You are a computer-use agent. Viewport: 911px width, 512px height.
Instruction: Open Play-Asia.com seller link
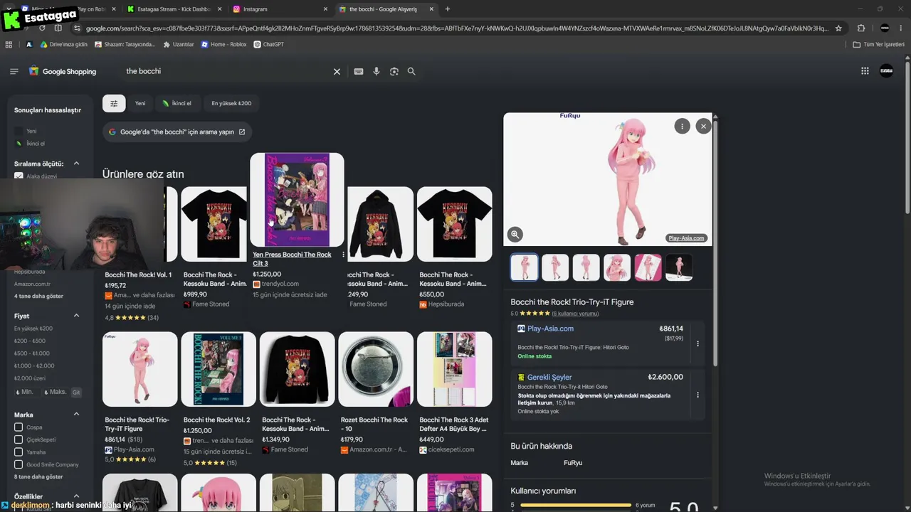pos(550,329)
